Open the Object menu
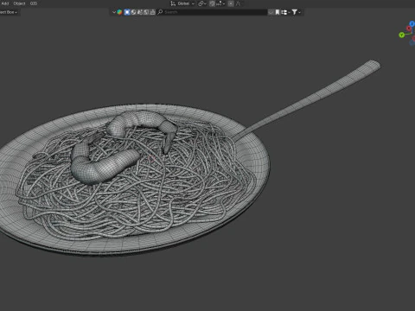The width and height of the screenshot is (415, 311). 19,3
